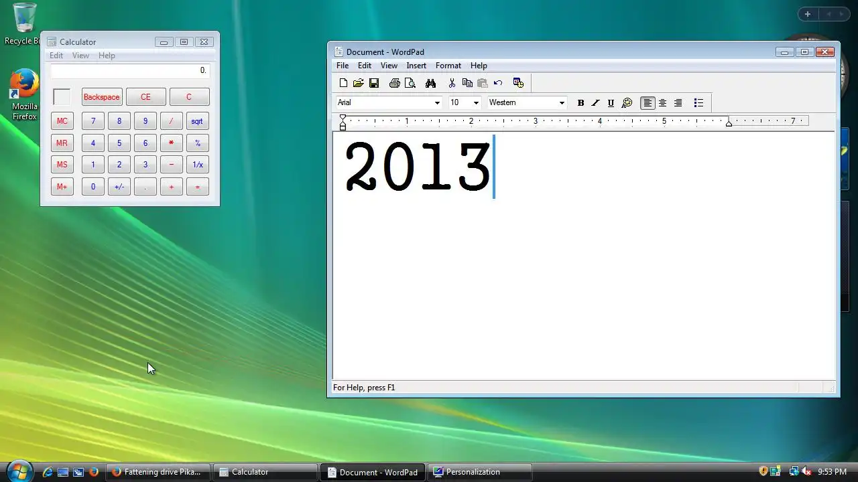Click Show Desktop quick launch icon

pyautogui.click(x=63, y=472)
